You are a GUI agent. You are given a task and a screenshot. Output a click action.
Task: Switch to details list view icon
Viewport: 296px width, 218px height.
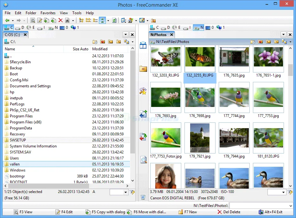click(x=95, y=20)
